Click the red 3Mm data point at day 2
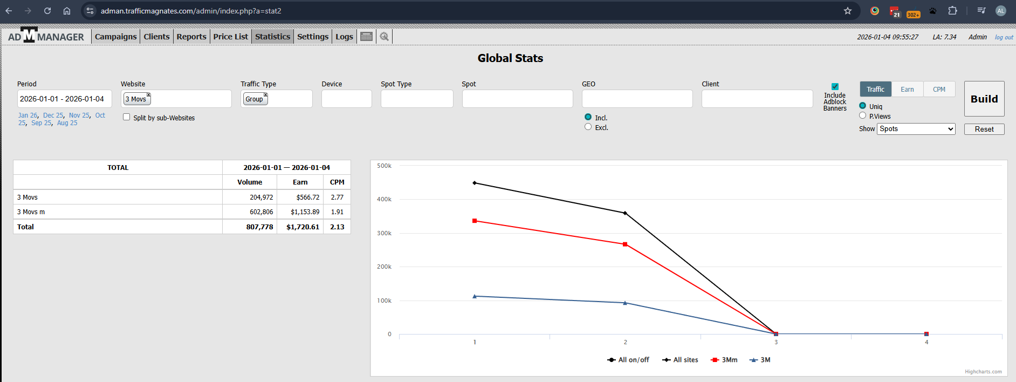This screenshot has width=1016, height=382. click(625, 244)
